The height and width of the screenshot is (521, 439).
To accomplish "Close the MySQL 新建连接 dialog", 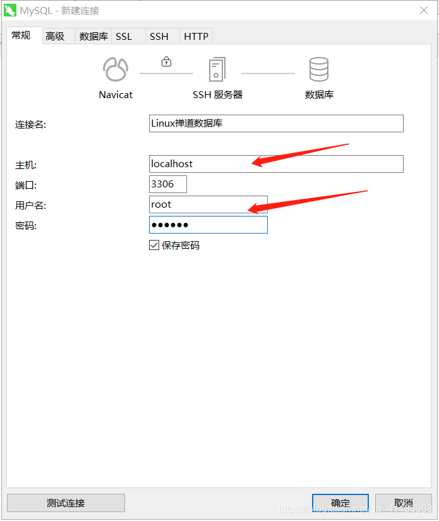I will 424,10.
